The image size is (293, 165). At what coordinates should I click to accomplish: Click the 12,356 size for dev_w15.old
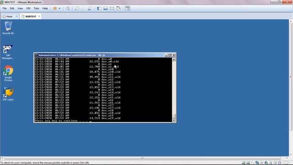point(95,98)
